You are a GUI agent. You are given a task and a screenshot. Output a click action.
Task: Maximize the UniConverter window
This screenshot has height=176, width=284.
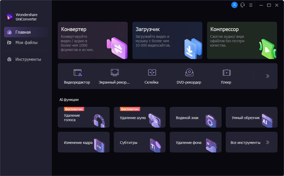coord(269,5)
